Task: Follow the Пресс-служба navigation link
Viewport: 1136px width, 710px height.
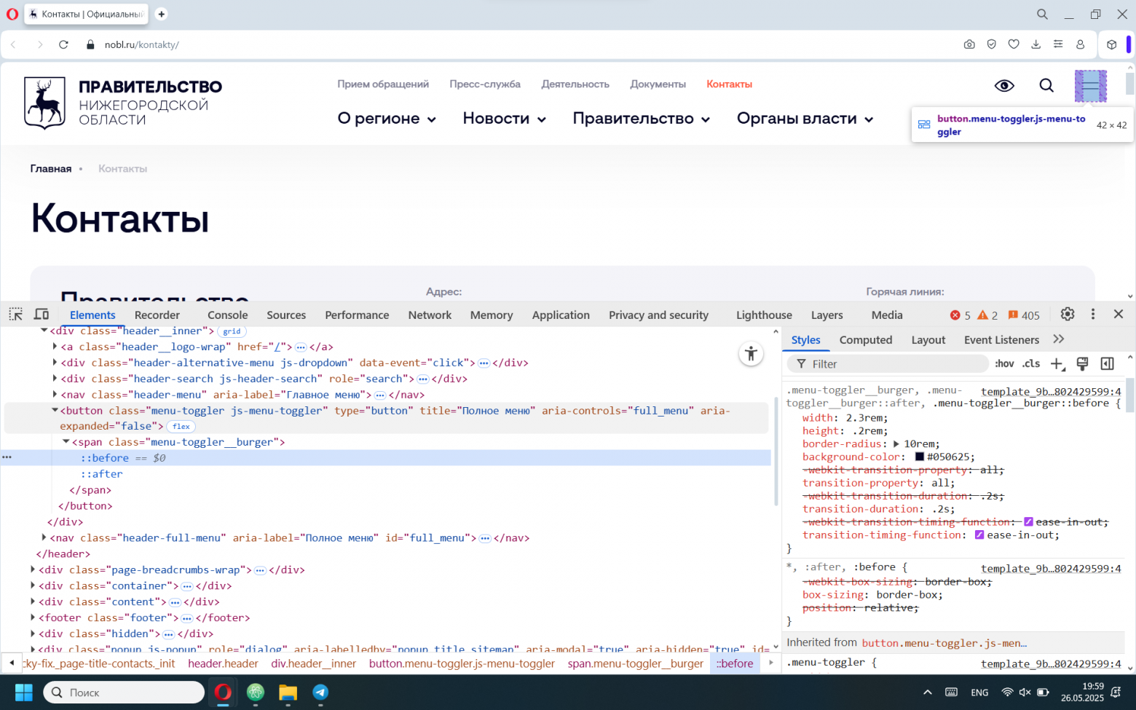Action: point(485,84)
